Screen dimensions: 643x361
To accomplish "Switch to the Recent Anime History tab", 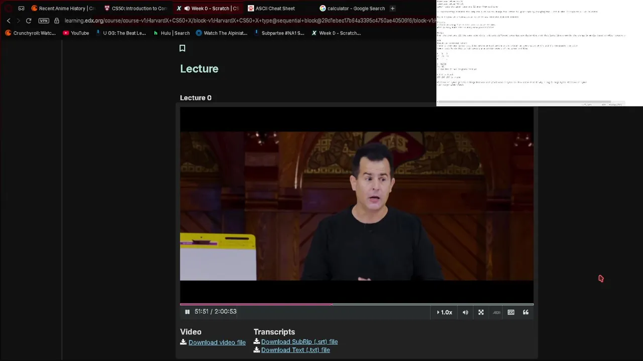I will [63, 9].
